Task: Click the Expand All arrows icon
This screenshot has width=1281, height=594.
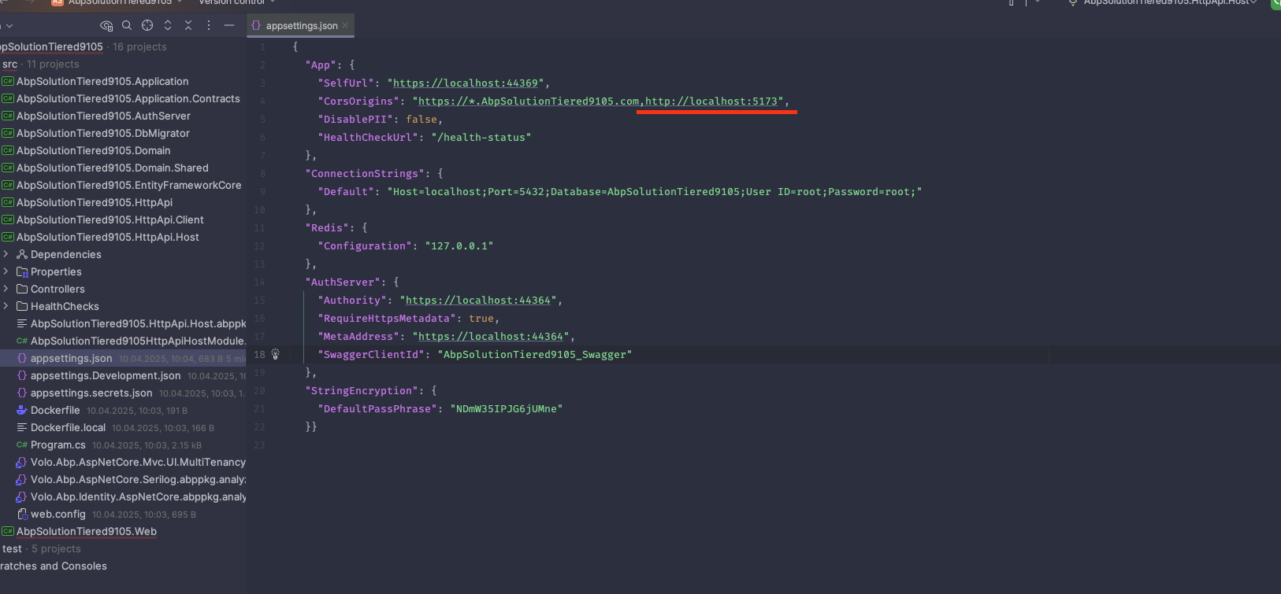Action: pyautogui.click(x=168, y=25)
